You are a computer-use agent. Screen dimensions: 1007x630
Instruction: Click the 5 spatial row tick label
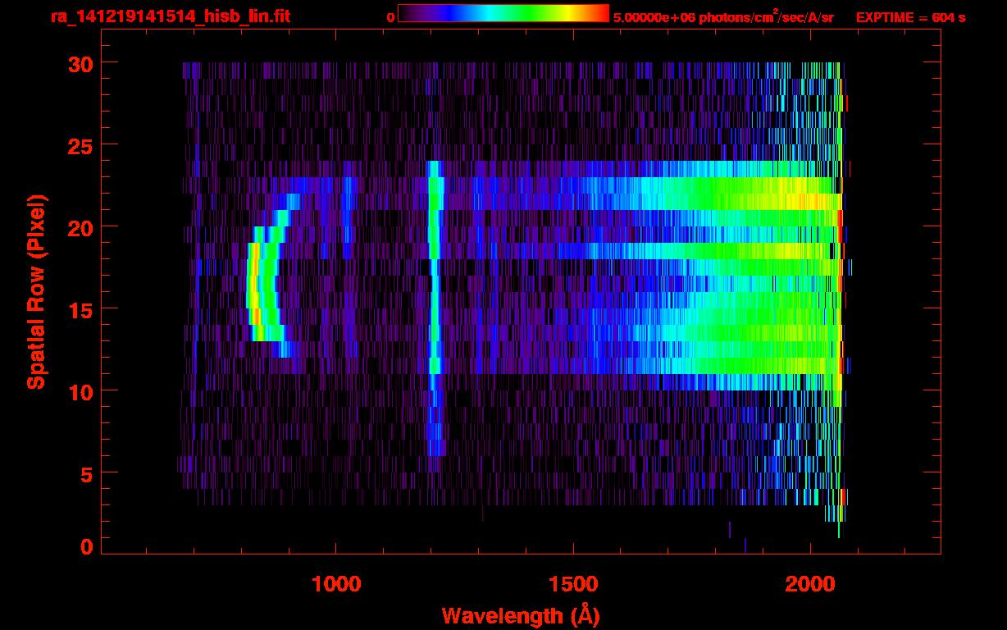pos(87,473)
